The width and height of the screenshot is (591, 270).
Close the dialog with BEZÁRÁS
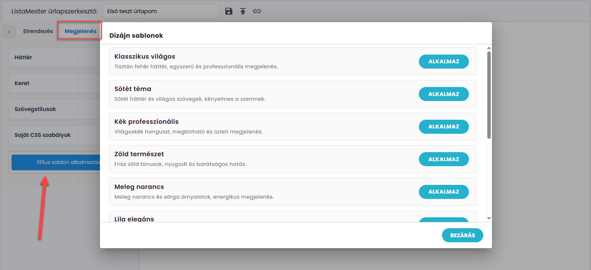(462, 235)
